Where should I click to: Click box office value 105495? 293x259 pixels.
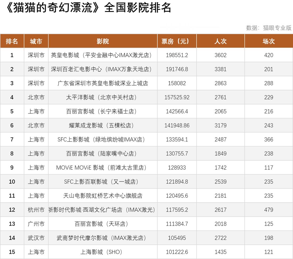pyautogui.click(x=177, y=238)
